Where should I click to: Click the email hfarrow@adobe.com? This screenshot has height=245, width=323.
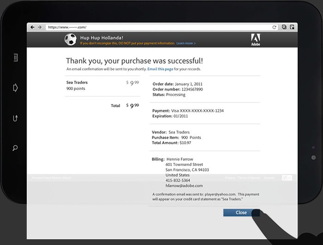[184, 186]
